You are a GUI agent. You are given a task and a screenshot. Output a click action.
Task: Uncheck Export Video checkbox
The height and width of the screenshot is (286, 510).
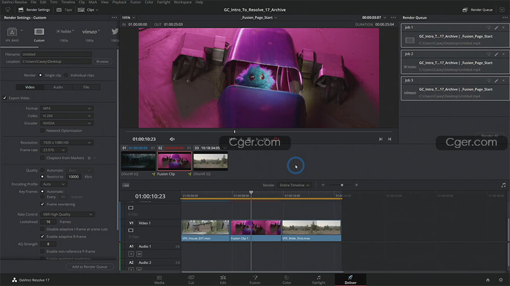point(5,98)
